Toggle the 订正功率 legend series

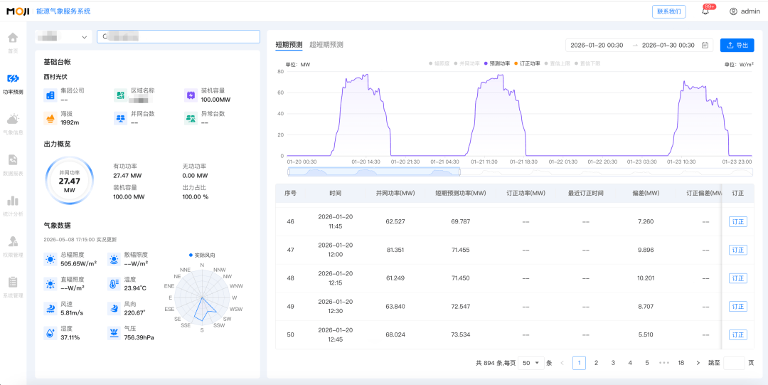point(527,64)
